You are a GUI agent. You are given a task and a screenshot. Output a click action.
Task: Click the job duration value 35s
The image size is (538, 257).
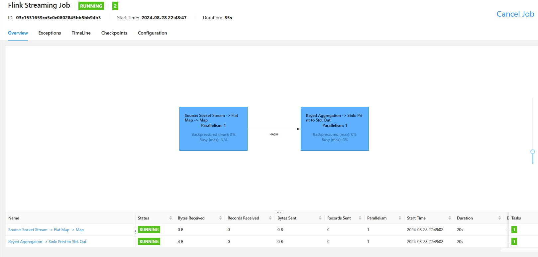228,18
